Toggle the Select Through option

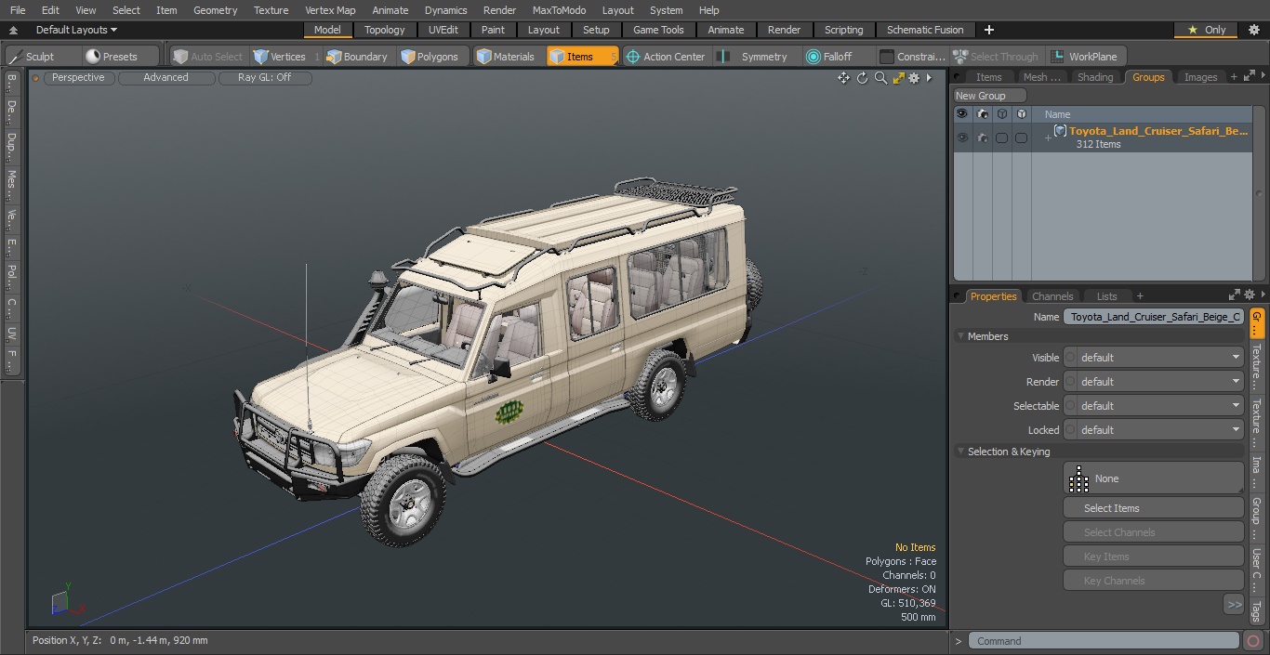click(x=996, y=57)
